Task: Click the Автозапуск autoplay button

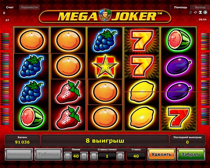Action: 19,154
